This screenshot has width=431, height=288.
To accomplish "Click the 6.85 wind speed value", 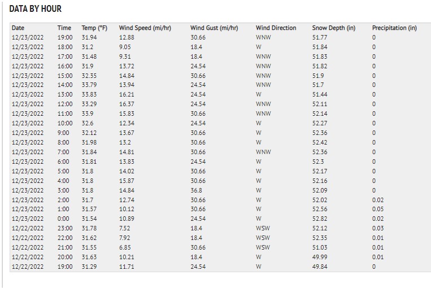I will 125,247.
